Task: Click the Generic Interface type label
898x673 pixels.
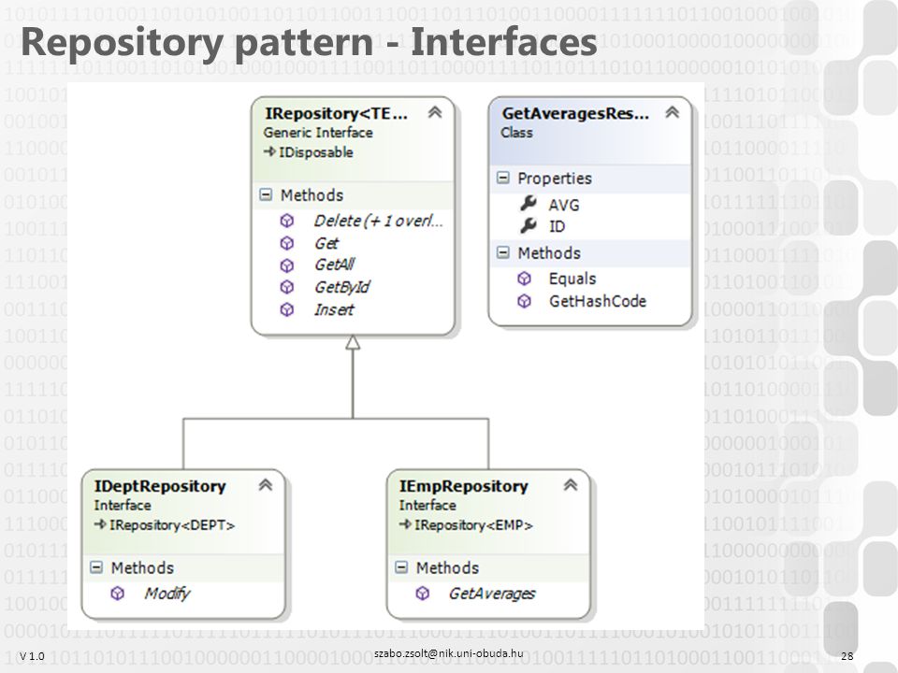Action: [318, 133]
